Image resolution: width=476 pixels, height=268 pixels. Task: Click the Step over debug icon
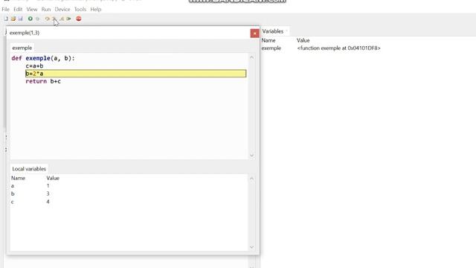coord(47,19)
